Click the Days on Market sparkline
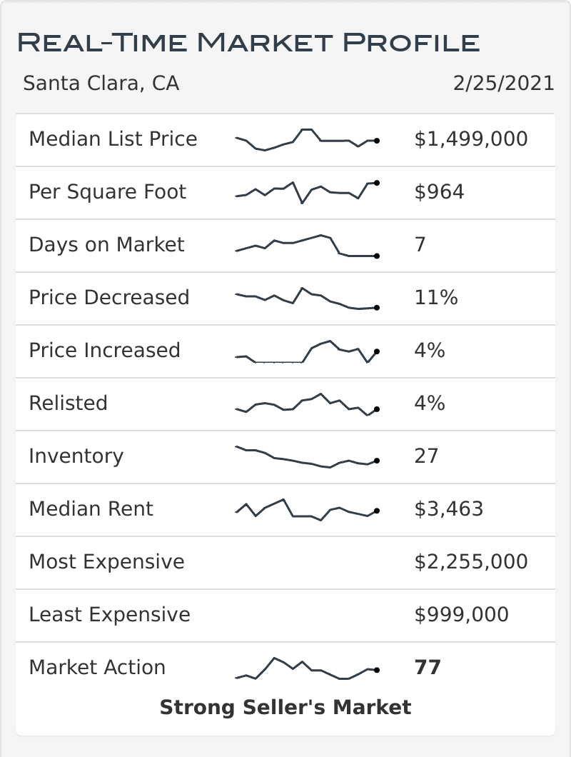The width and height of the screenshot is (571, 757). tap(305, 244)
